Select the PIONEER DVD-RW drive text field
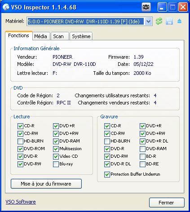This screenshot has height=212, width=190. 86,22
